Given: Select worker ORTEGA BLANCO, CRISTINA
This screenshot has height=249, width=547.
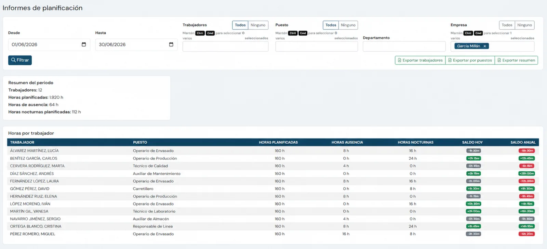Looking at the screenshot, I should 36,226.
